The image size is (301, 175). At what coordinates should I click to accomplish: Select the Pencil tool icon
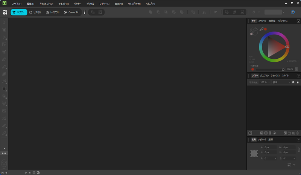pyautogui.click(x=4, y=67)
